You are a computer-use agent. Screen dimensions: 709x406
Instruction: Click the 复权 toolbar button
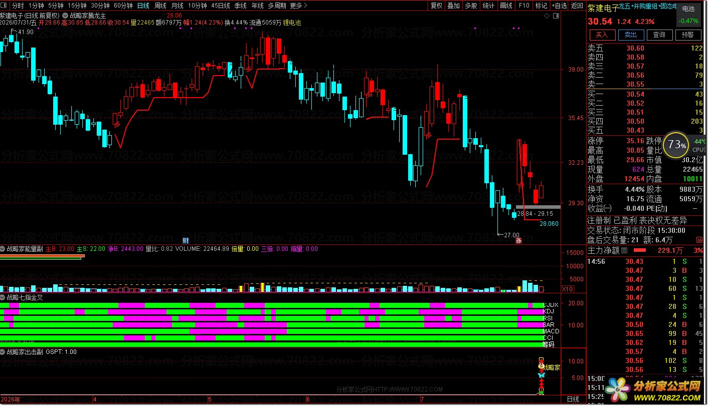[437, 6]
